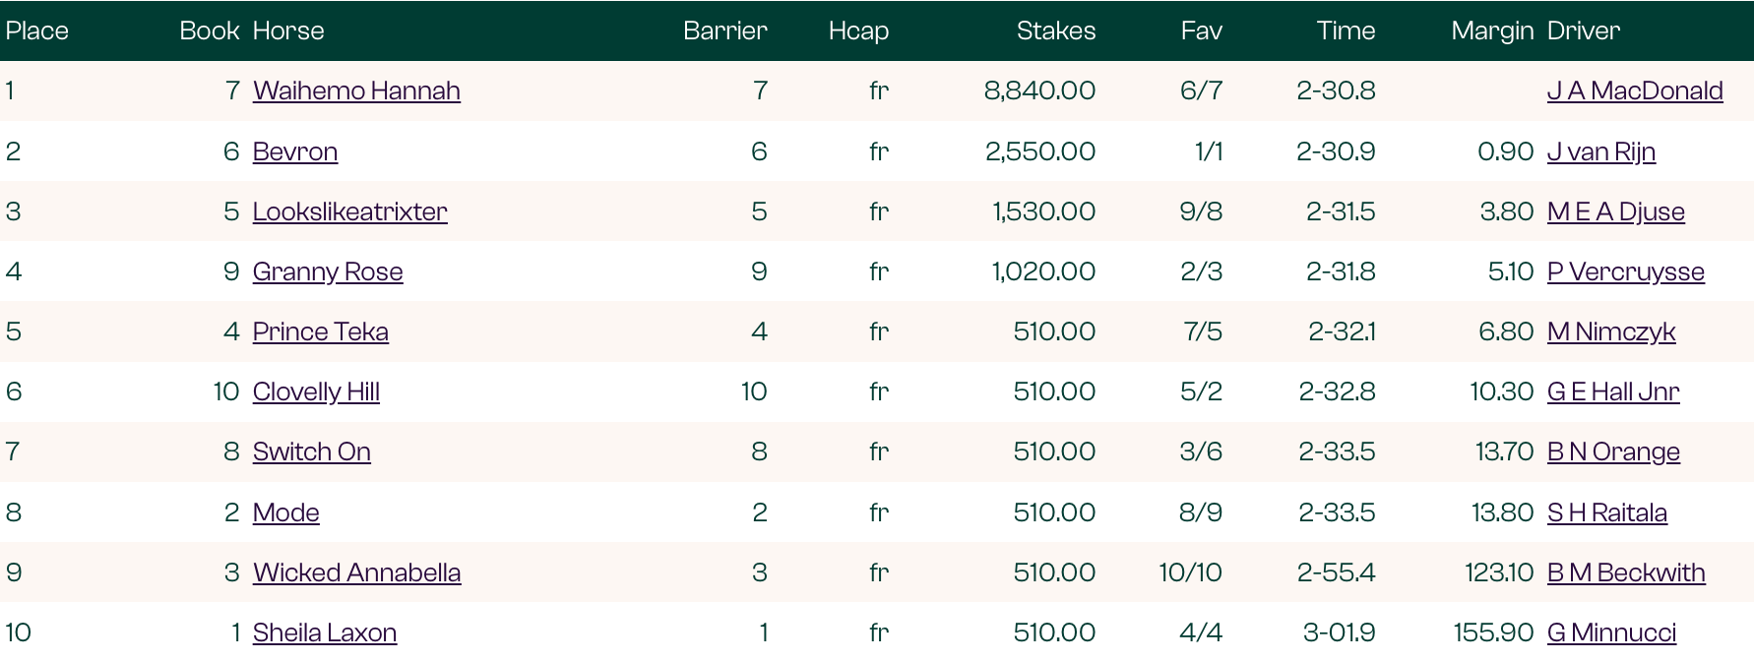
Task: Open driver B N Orange profile
Action: [x=1613, y=451]
